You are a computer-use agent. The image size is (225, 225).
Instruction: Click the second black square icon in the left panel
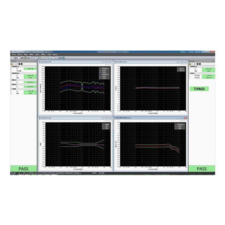(22, 64)
